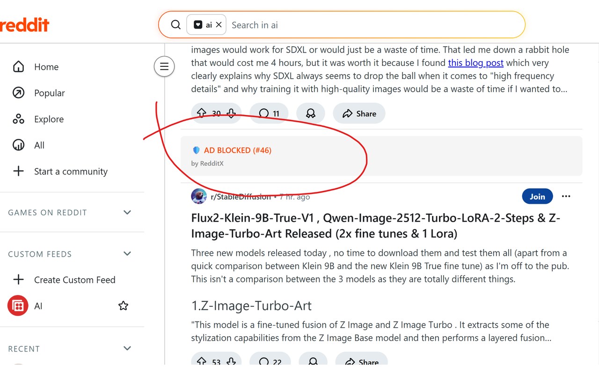This screenshot has width=599, height=374.
Task: Favorite the AI custom feed star
Action: [123, 306]
